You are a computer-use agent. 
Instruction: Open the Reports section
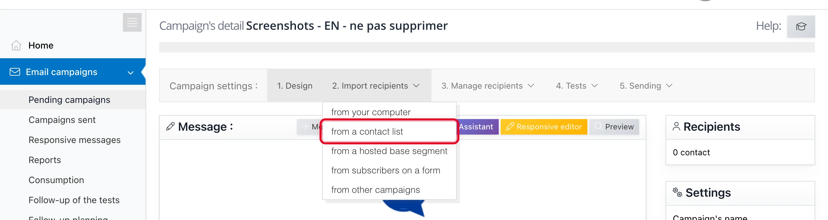45,160
